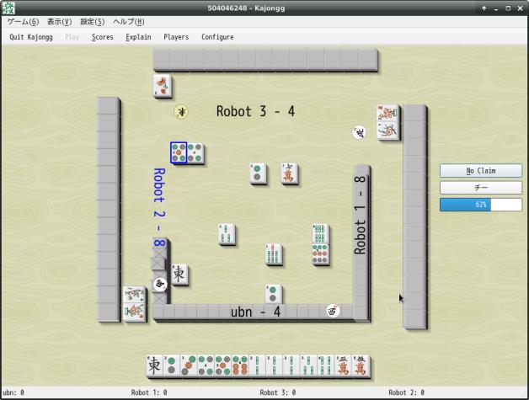This screenshot has width=529, height=400.
Task: Open the Scores table
Action: click(x=103, y=37)
